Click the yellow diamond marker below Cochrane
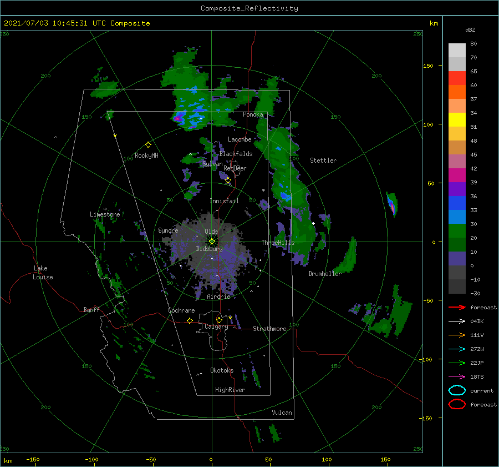Viewport: 499px width, 467px height. (x=190, y=320)
